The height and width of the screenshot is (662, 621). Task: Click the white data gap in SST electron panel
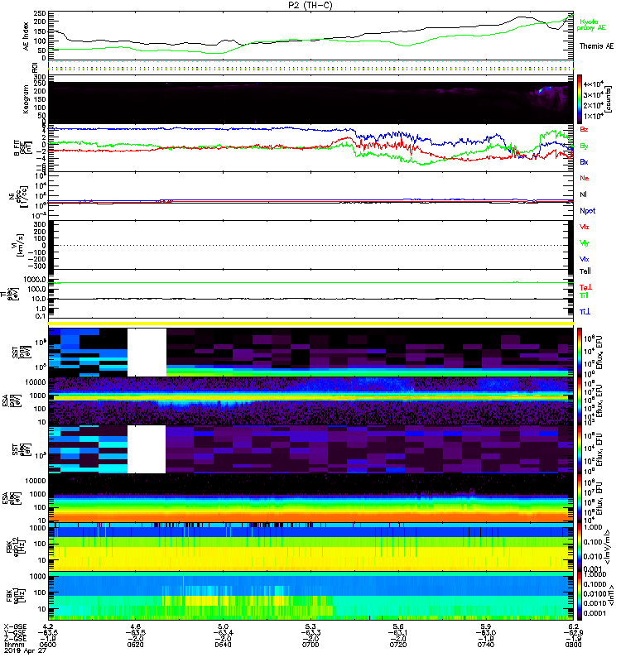tap(147, 449)
